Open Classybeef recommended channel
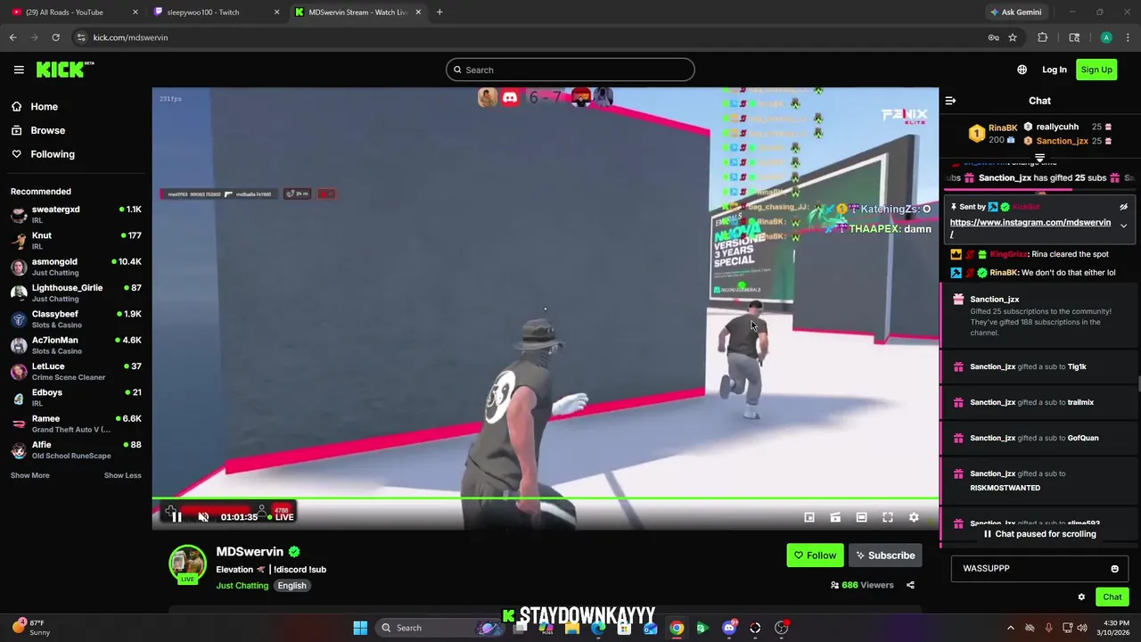1141x642 pixels. 76,319
